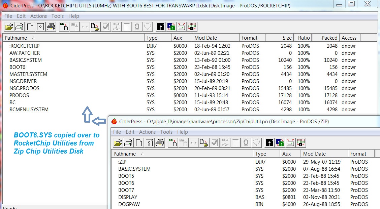Select DISPLAY file in ZIP window

click(x=246, y=197)
